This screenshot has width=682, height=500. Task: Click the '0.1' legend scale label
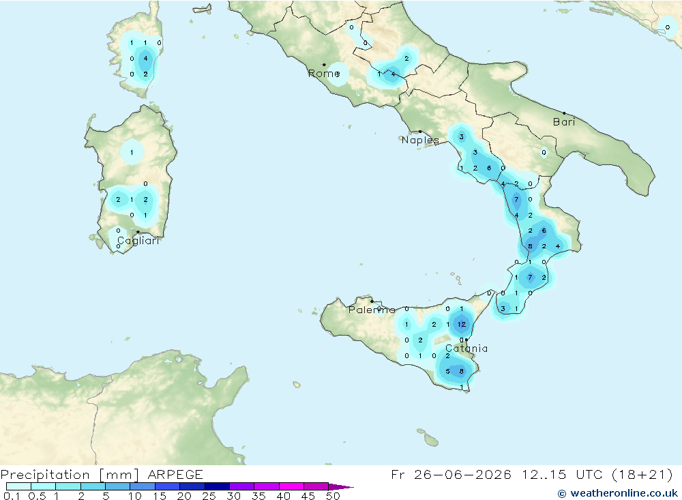12,496
